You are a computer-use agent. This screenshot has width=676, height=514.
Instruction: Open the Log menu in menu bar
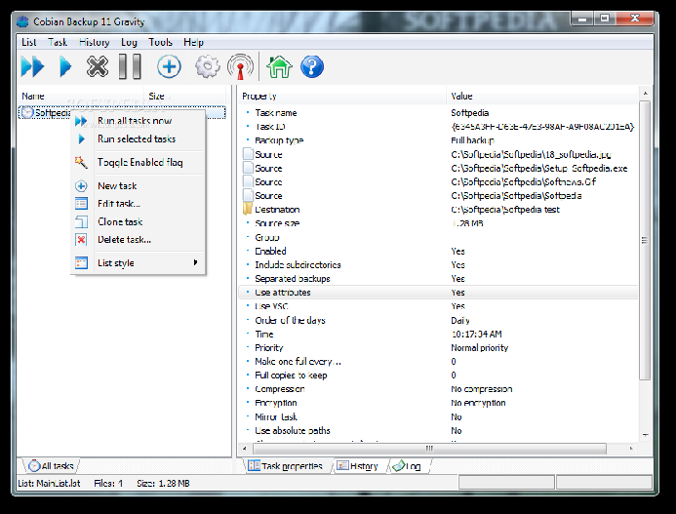tap(129, 42)
